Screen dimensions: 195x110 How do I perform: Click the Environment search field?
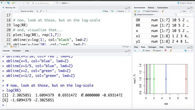coord(183,15)
